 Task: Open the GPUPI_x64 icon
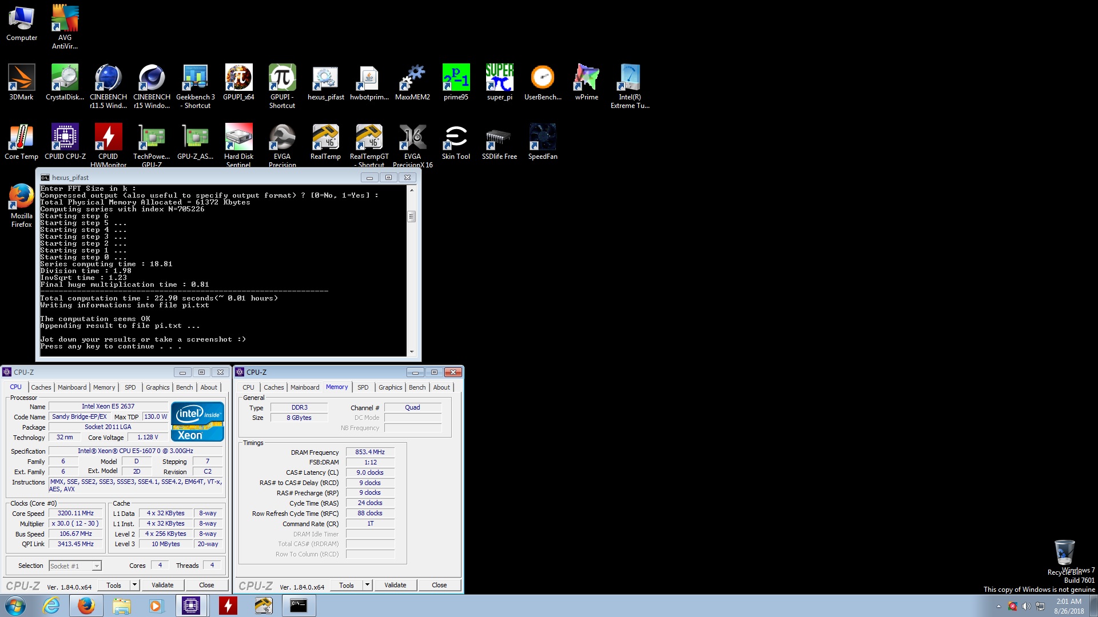pos(238,82)
